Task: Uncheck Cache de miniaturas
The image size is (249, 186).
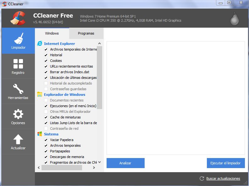Action: point(46,117)
